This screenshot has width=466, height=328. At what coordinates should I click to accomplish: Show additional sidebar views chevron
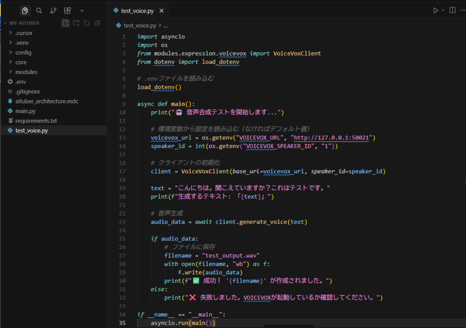[x=81, y=10]
